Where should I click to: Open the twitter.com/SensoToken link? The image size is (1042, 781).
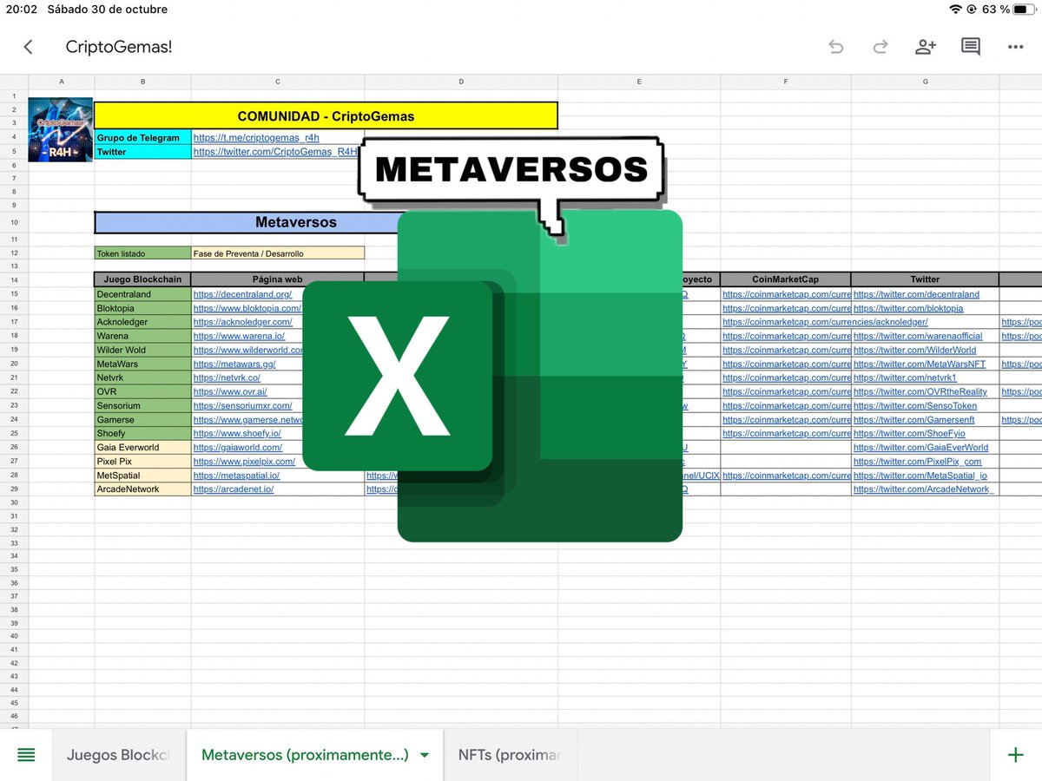click(x=915, y=405)
